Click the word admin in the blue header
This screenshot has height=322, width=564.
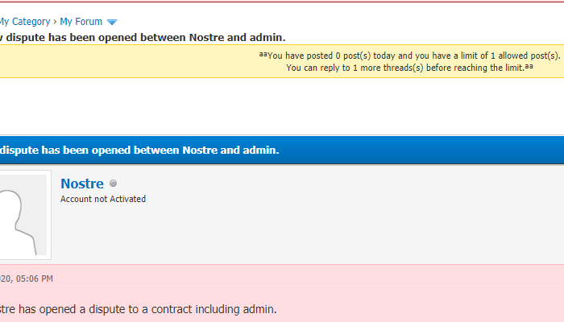tap(260, 150)
